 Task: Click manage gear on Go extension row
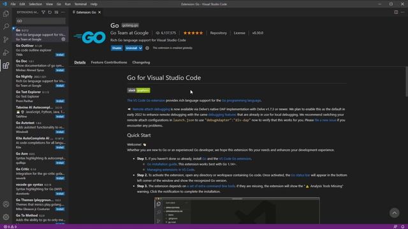(x=63, y=39)
